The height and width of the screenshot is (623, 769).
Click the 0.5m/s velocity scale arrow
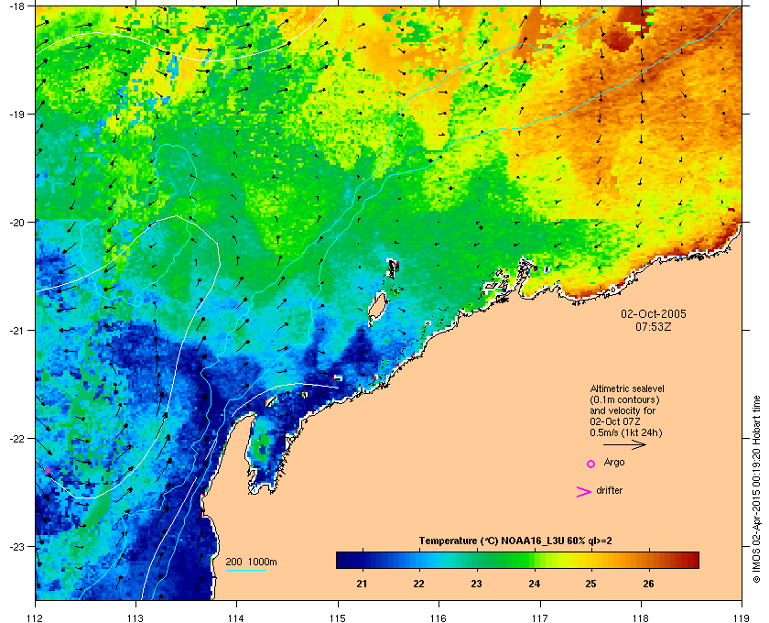624,444
